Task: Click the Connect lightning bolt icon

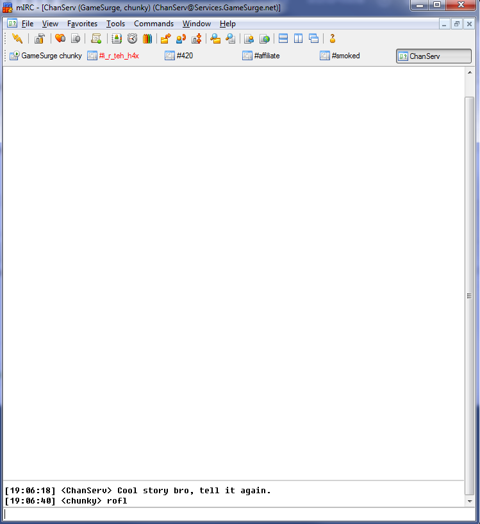Action: coord(17,38)
